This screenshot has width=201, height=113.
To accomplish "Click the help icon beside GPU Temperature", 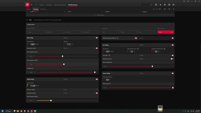I will [x=138, y=49].
